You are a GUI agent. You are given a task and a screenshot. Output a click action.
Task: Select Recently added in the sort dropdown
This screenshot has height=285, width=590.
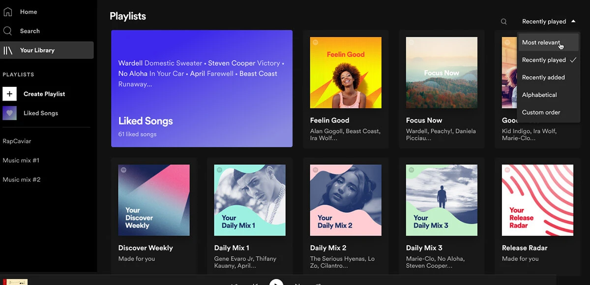point(544,77)
